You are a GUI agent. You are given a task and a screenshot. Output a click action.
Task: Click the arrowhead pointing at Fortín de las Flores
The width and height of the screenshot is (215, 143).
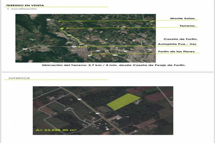91,54
